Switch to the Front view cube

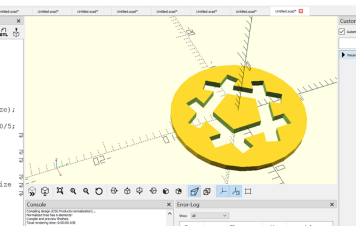(166, 191)
